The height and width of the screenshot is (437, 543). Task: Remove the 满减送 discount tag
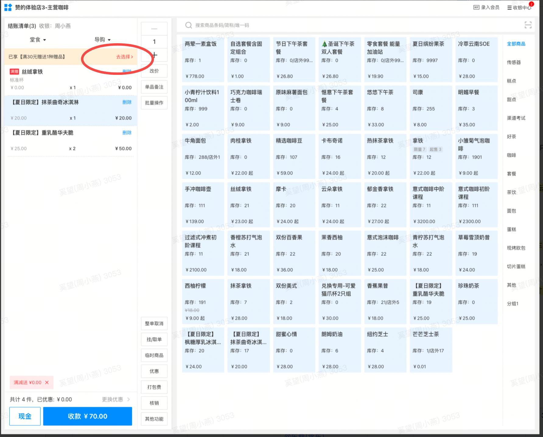(x=47, y=383)
